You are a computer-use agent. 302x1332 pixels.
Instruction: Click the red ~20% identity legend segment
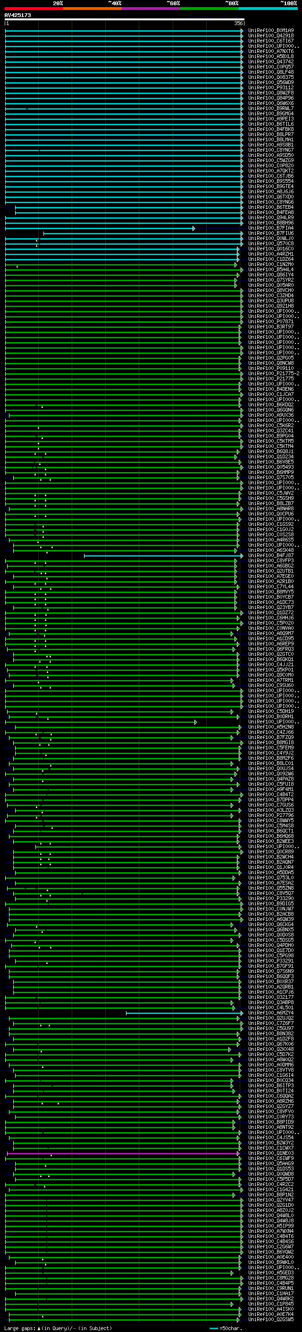click(34, 9)
